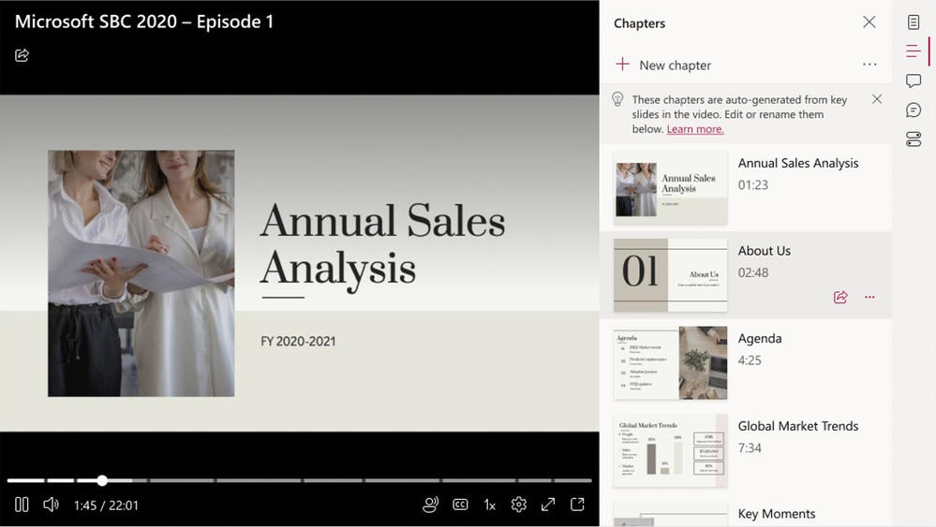This screenshot has width=936, height=527.
Task: Share the About Us chapter
Action: tap(840, 297)
